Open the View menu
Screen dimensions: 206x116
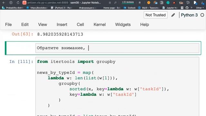(42, 24)
